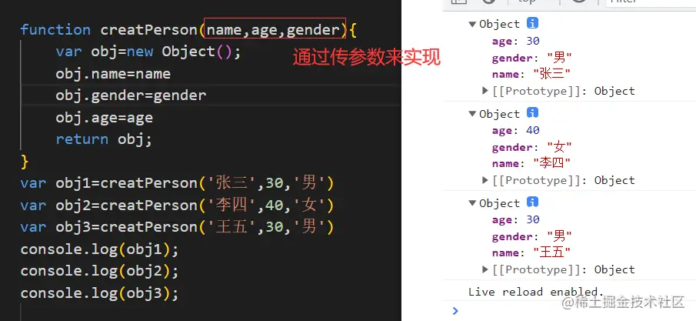Click the info icon beside the 李四 Object
Viewport: 696px width, 321px height.
click(x=532, y=113)
